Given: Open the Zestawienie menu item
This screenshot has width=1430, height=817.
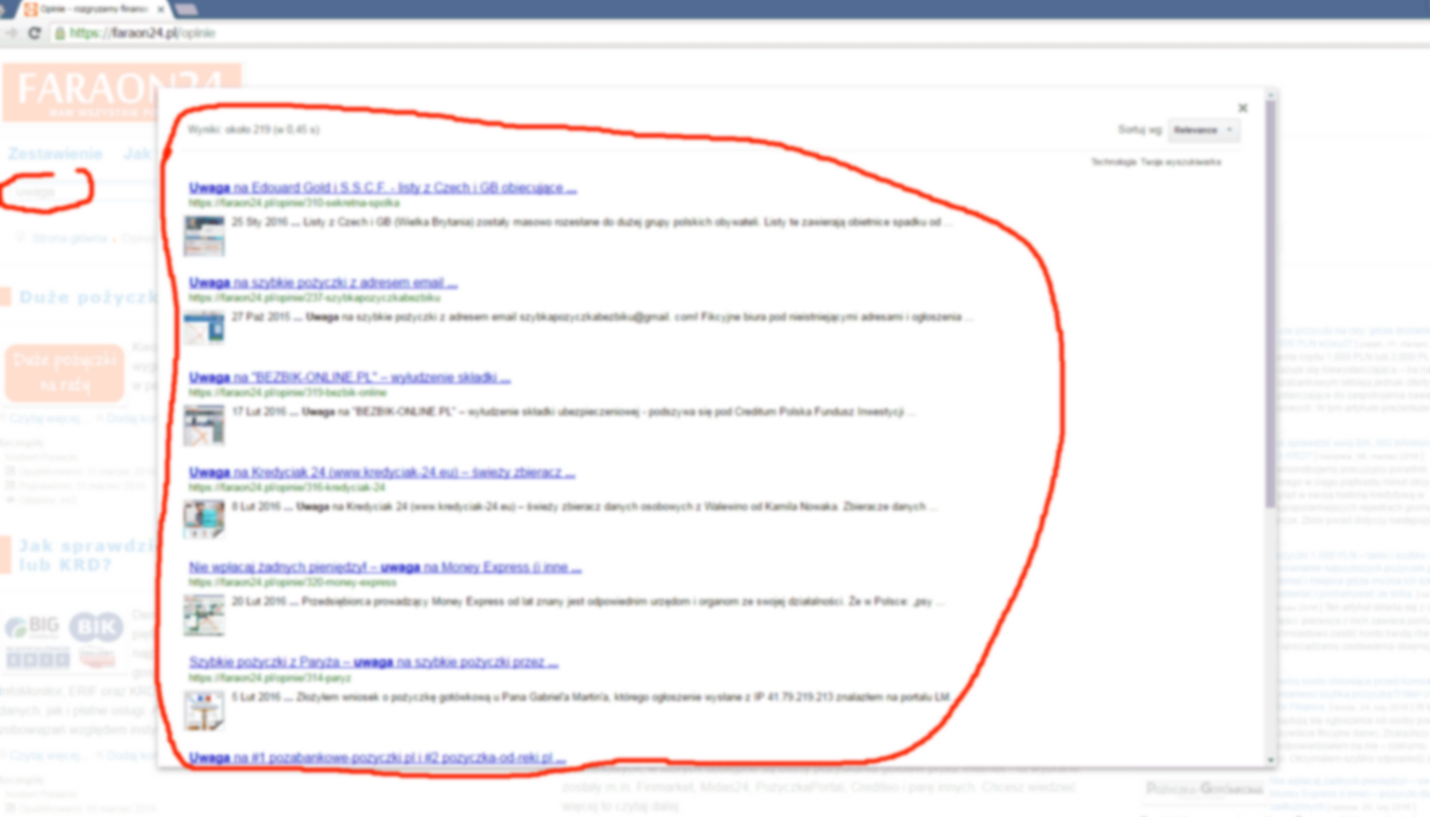Looking at the screenshot, I should coord(55,154).
